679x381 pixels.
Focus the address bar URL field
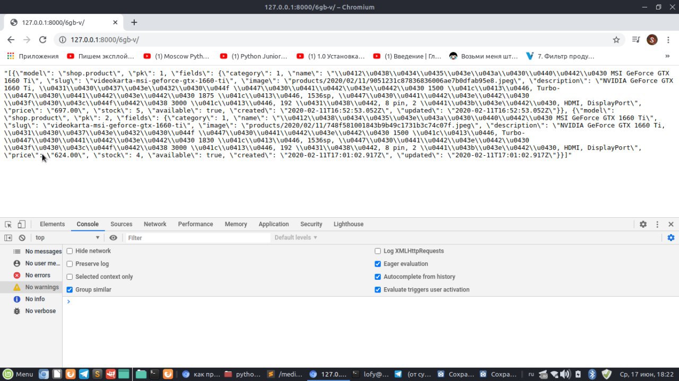pos(339,40)
